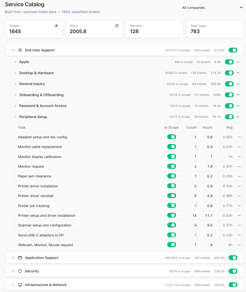Open options menu for Paper jam clearance
This screenshot has width=246, height=292.
click(239, 176)
